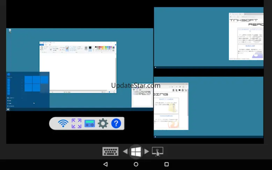Open first article link in upper browser
272x170 pixels.
click(250, 30)
